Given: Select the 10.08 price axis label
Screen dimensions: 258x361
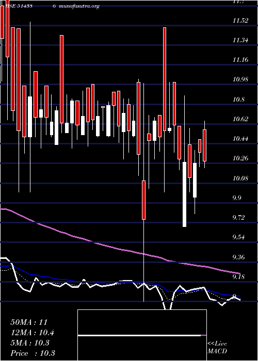Looking at the screenshot, I should click(x=241, y=178).
